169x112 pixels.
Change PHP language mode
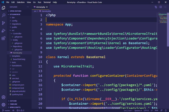click(x=156, y=111)
